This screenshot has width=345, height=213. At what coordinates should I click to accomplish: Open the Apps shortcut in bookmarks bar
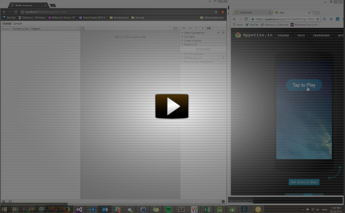[x=238, y=25]
